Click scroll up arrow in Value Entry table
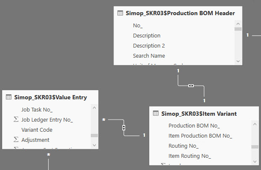The width and height of the screenshot is (261, 170). pyautogui.click(x=94, y=108)
